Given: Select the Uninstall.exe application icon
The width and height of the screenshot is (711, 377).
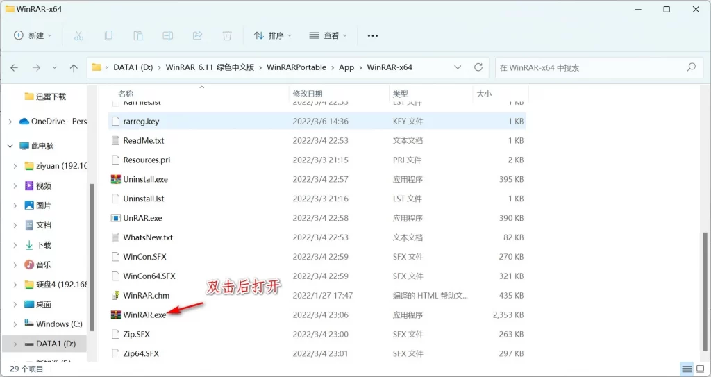Looking at the screenshot, I should pyautogui.click(x=116, y=179).
